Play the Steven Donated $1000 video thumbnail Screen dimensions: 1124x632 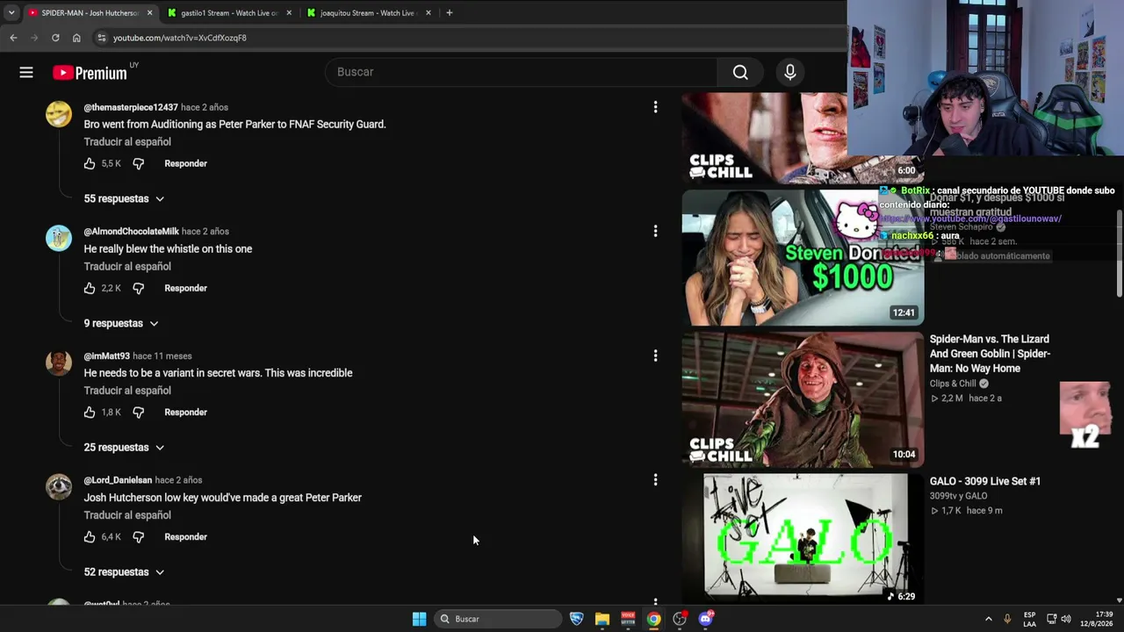tap(803, 257)
